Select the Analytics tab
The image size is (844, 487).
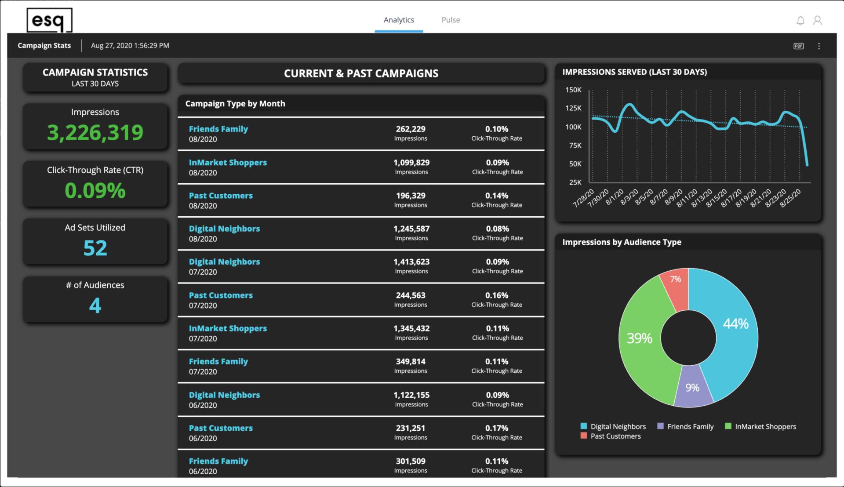click(x=399, y=20)
